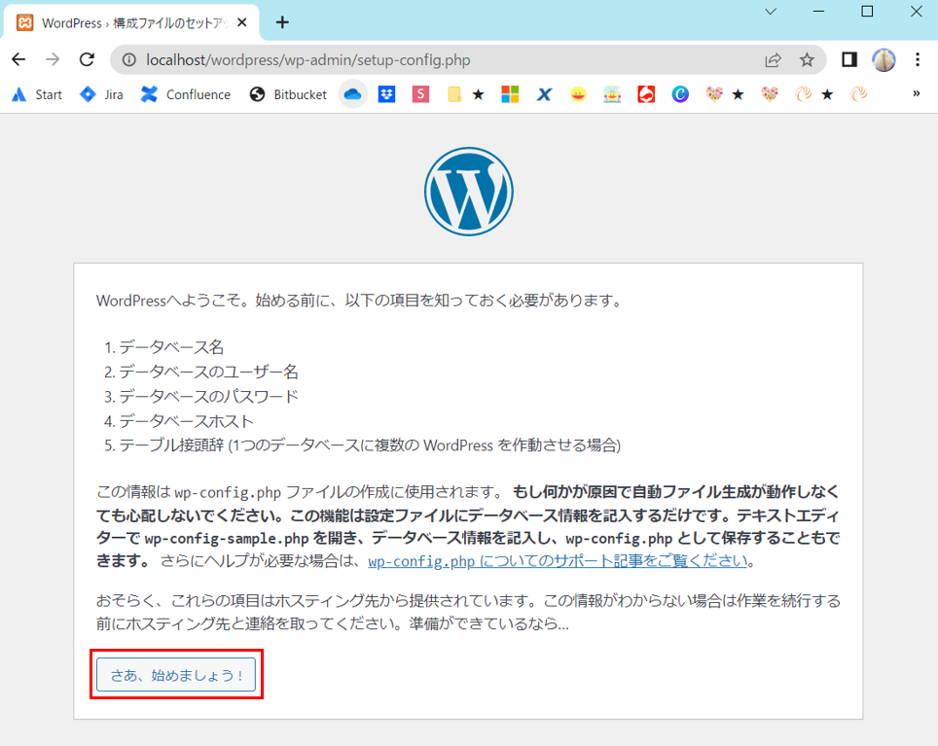Go back to the previous page
This screenshot has height=746, width=938.
18,59
